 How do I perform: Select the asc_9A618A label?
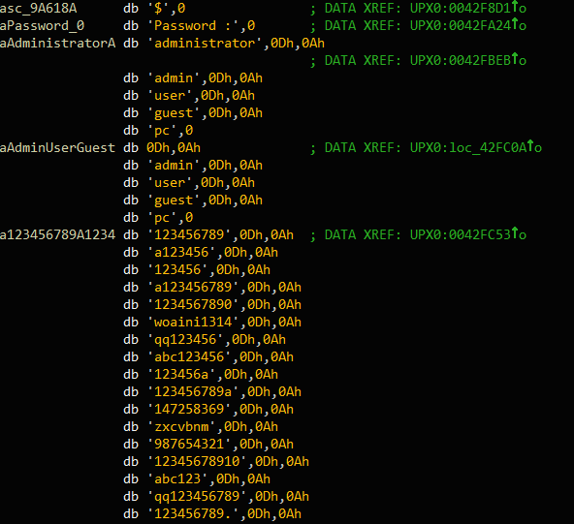(x=39, y=8)
